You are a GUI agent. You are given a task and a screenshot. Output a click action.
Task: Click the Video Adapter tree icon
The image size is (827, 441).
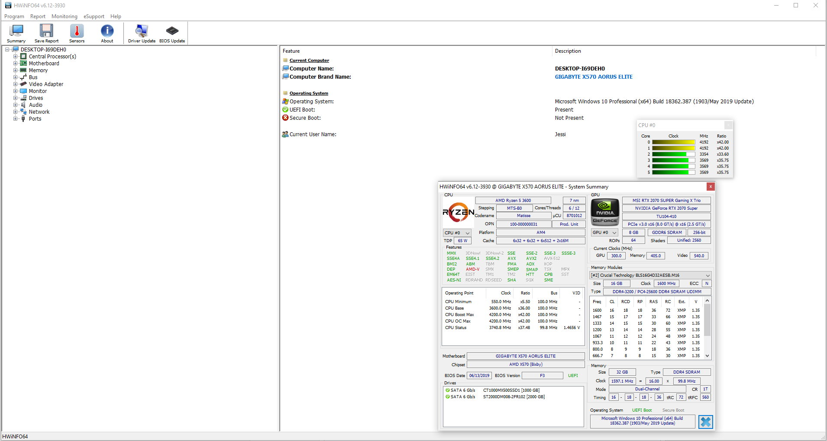23,84
